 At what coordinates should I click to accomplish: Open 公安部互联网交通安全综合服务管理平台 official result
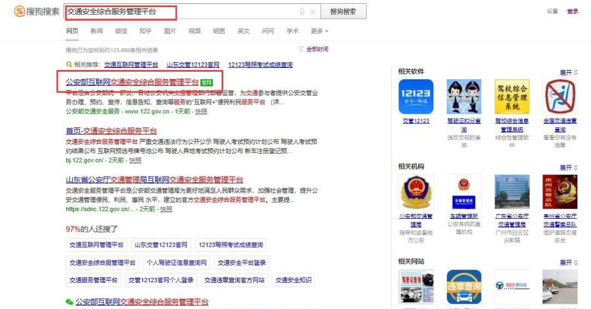pyautogui.click(x=132, y=82)
